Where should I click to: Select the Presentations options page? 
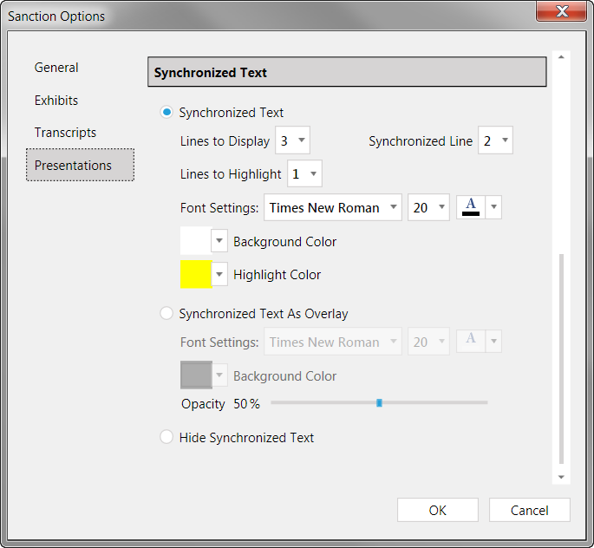coord(80,165)
